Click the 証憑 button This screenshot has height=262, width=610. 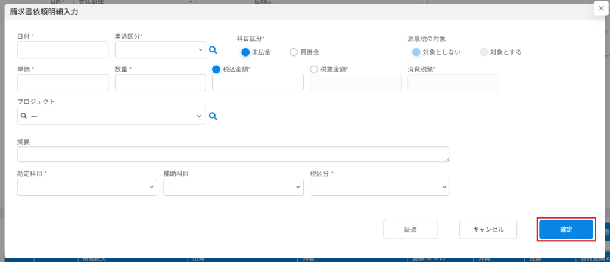pyautogui.click(x=410, y=230)
